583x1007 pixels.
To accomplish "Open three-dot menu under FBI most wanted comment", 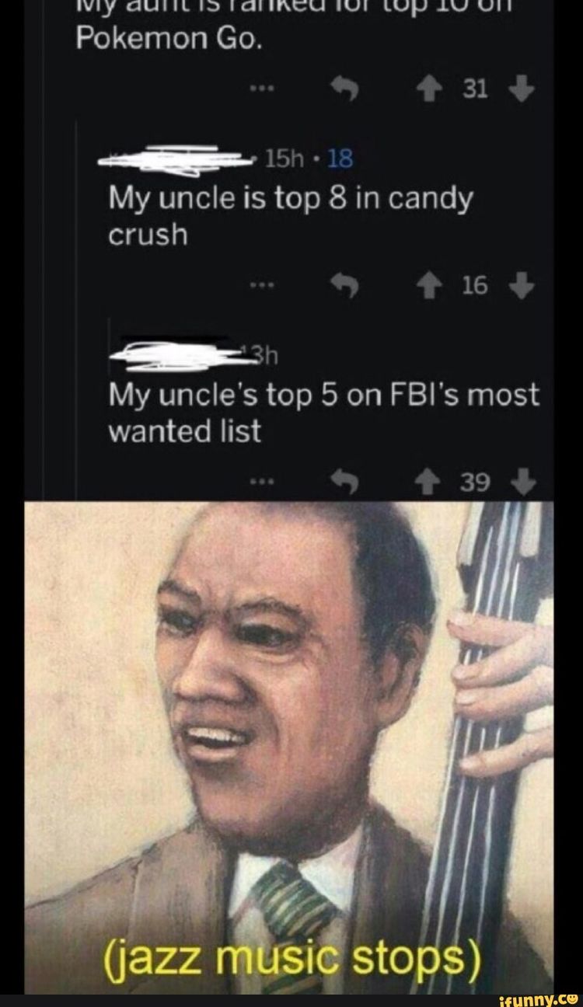I will (260, 483).
